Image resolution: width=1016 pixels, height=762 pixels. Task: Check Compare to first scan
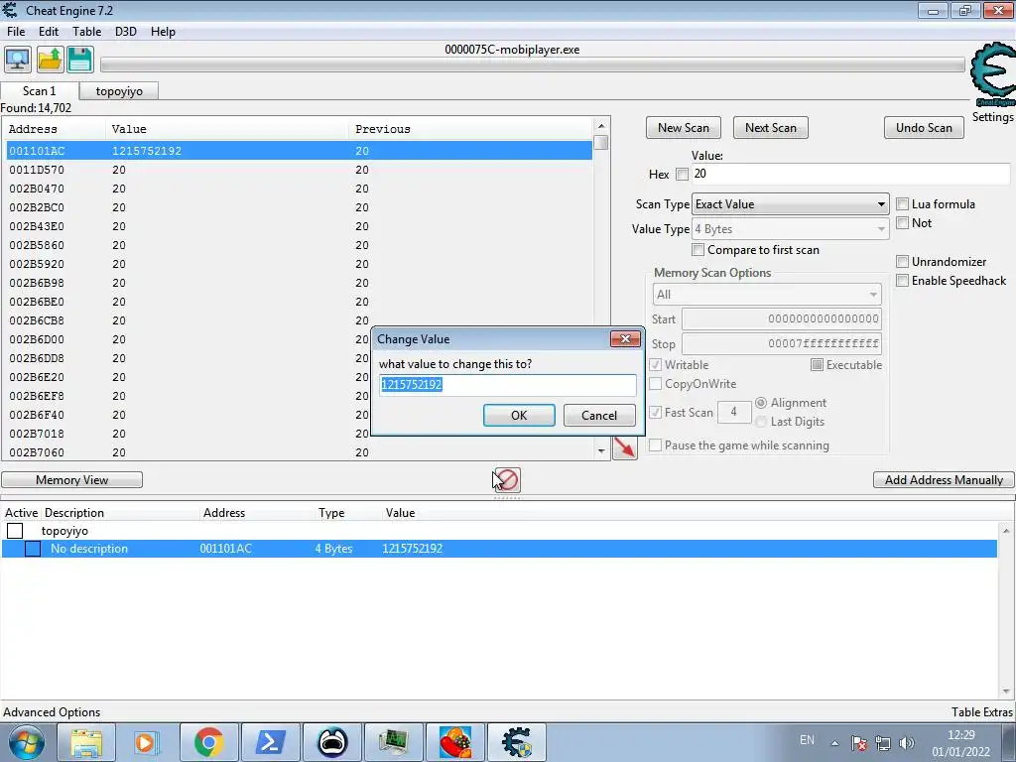click(x=698, y=249)
